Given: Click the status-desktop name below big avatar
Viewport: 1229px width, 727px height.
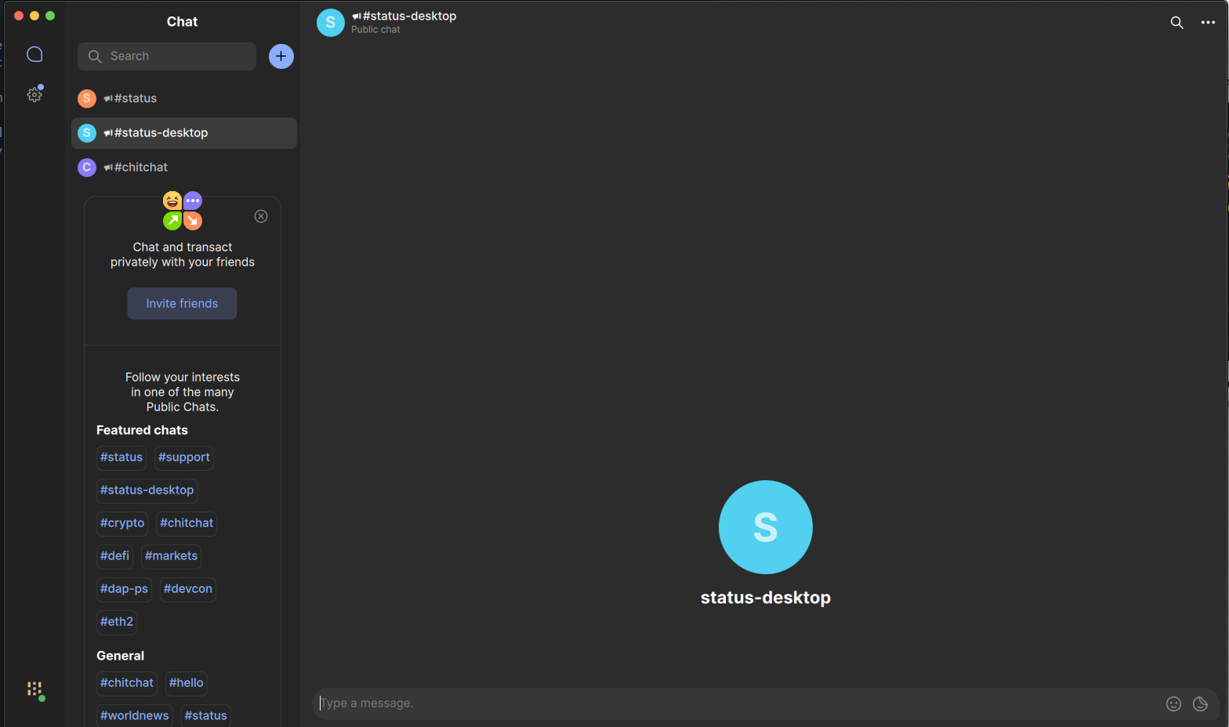Looking at the screenshot, I should point(766,598).
